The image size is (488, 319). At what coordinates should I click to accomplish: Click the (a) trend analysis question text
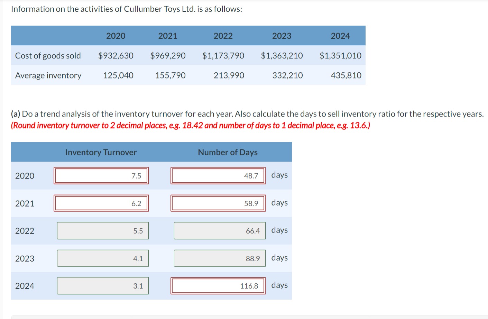(247, 114)
